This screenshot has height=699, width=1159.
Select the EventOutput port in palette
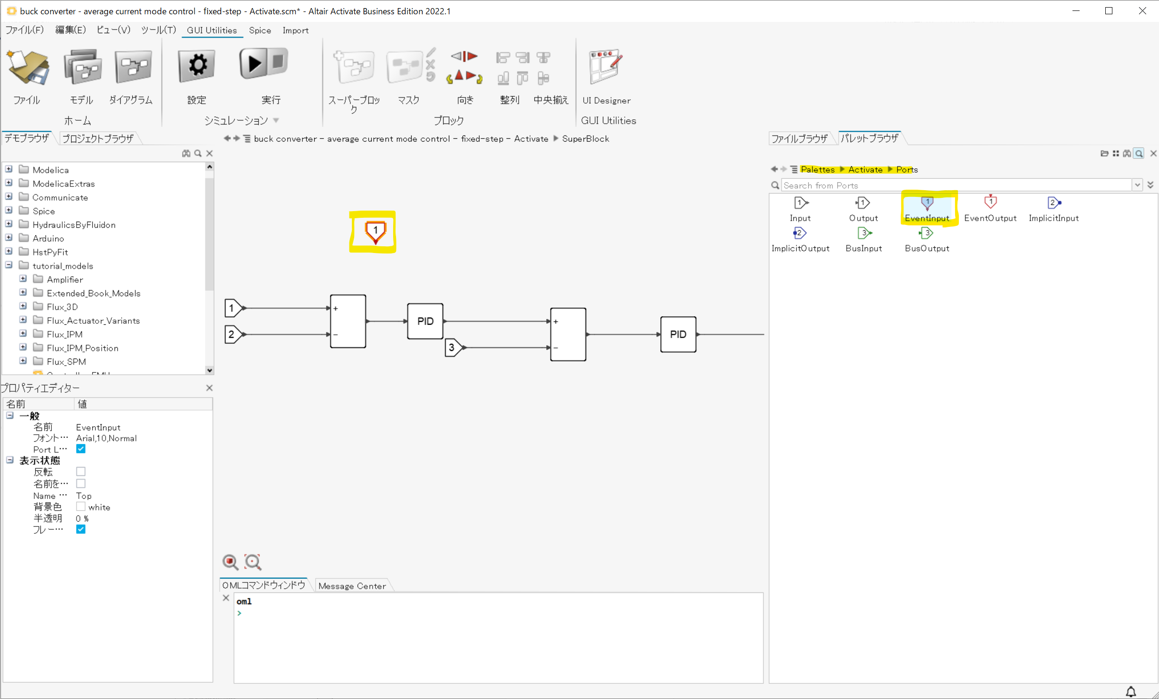point(990,203)
